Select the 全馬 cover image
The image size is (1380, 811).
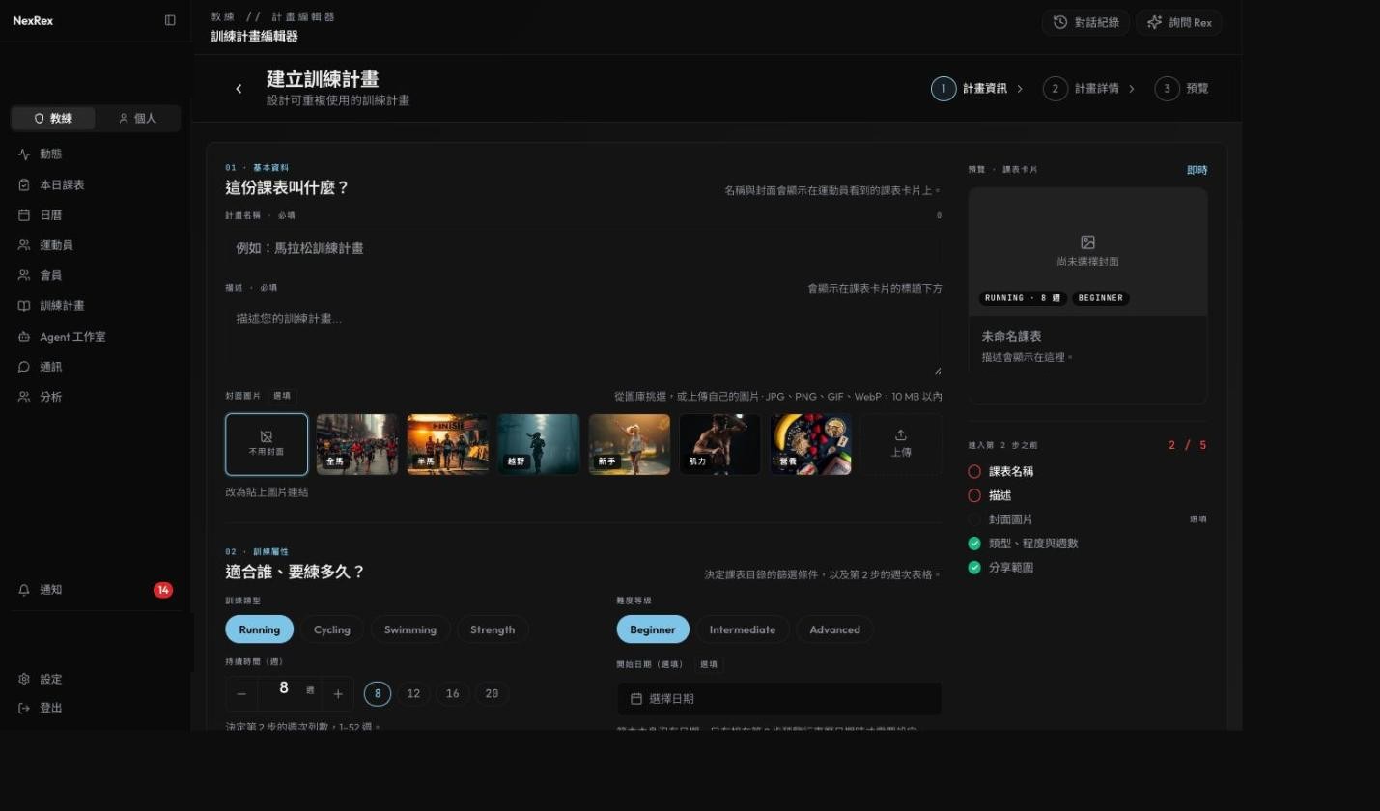(x=357, y=444)
